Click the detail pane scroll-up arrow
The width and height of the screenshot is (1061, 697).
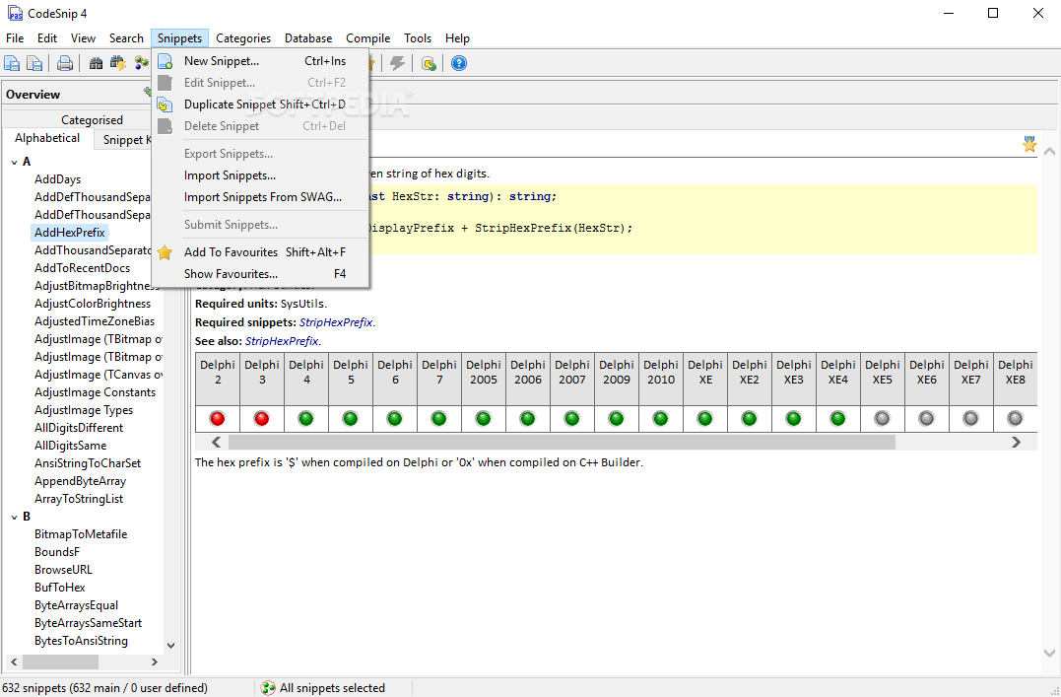click(1049, 152)
